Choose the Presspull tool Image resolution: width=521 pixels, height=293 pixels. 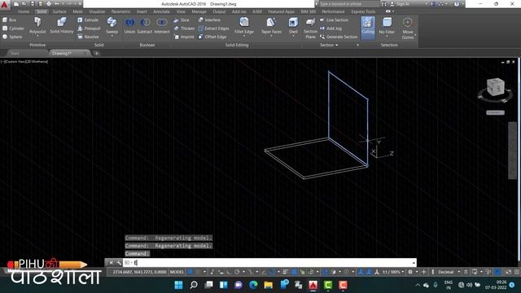pos(89,28)
